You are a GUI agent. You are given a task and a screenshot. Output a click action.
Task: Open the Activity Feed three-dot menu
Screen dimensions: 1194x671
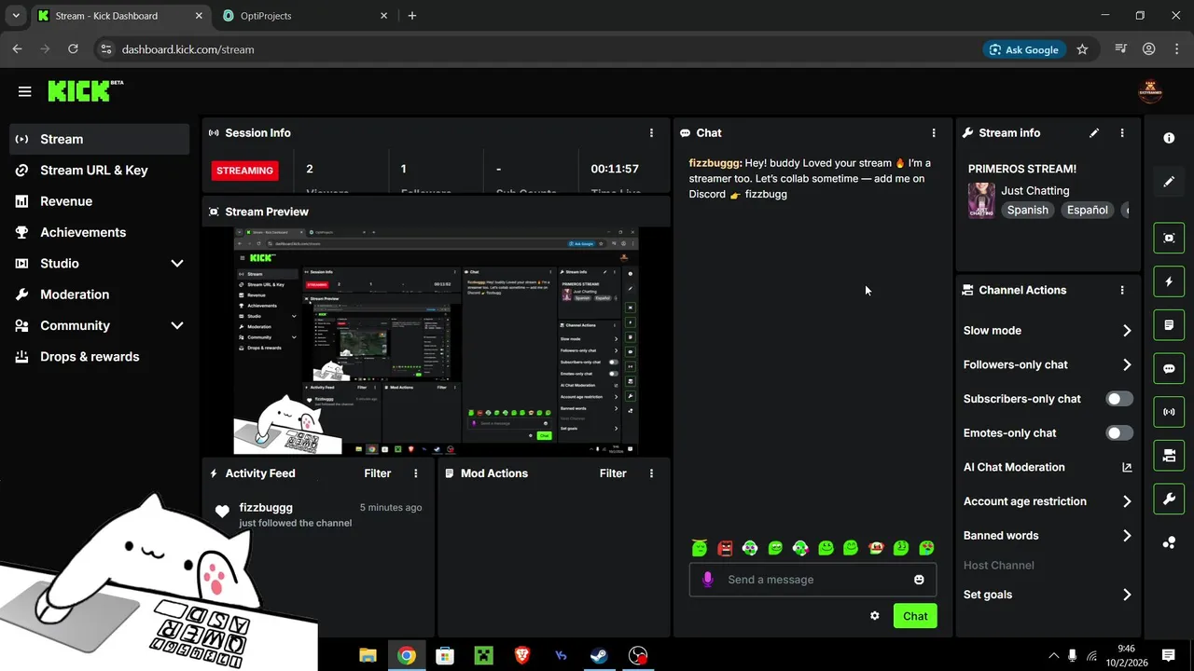[416, 473]
